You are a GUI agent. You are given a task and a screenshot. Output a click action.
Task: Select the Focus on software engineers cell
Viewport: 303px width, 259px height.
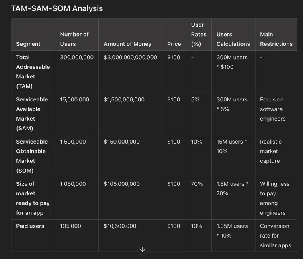(273, 109)
